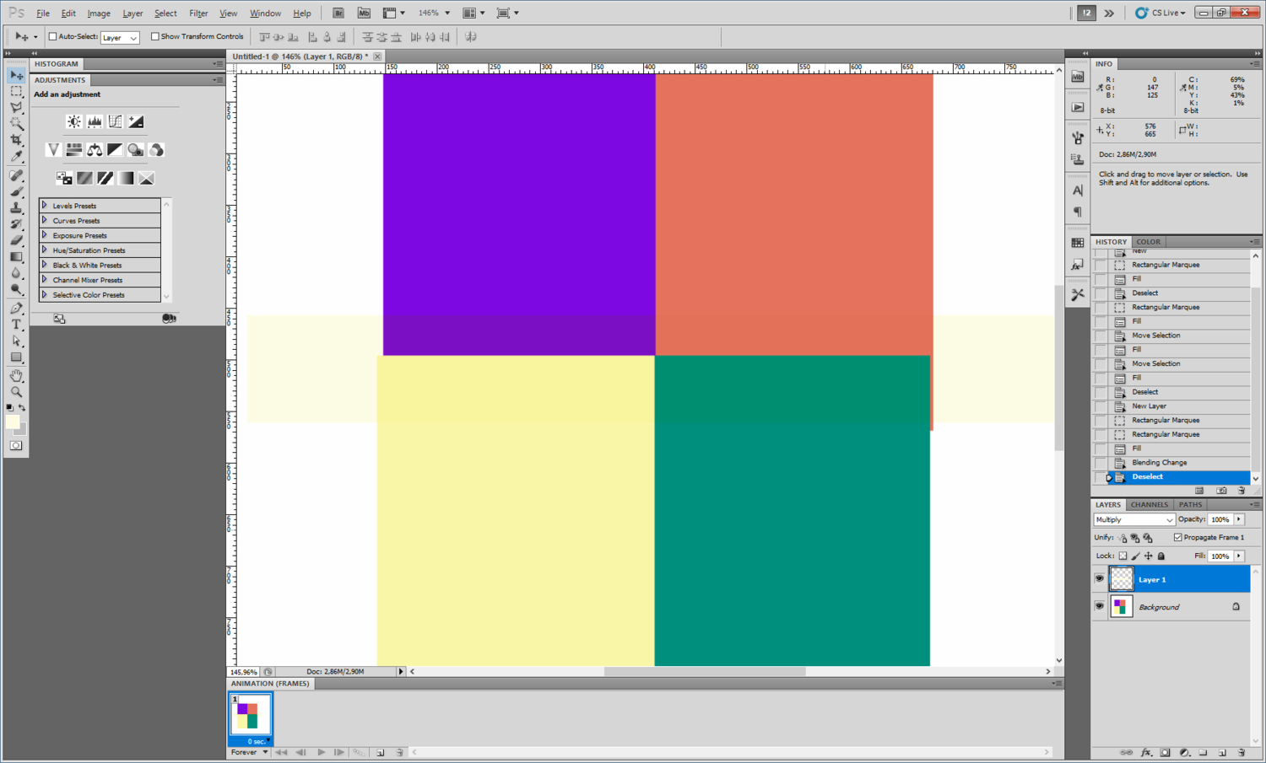The image size is (1266, 763).
Task: Add a Color Balance adjustment
Action: pos(95,150)
